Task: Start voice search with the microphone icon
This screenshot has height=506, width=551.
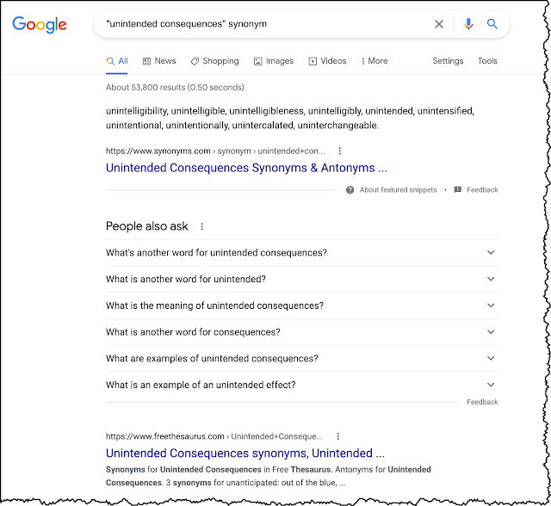Action: pyautogui.click(x=468, y=24)
